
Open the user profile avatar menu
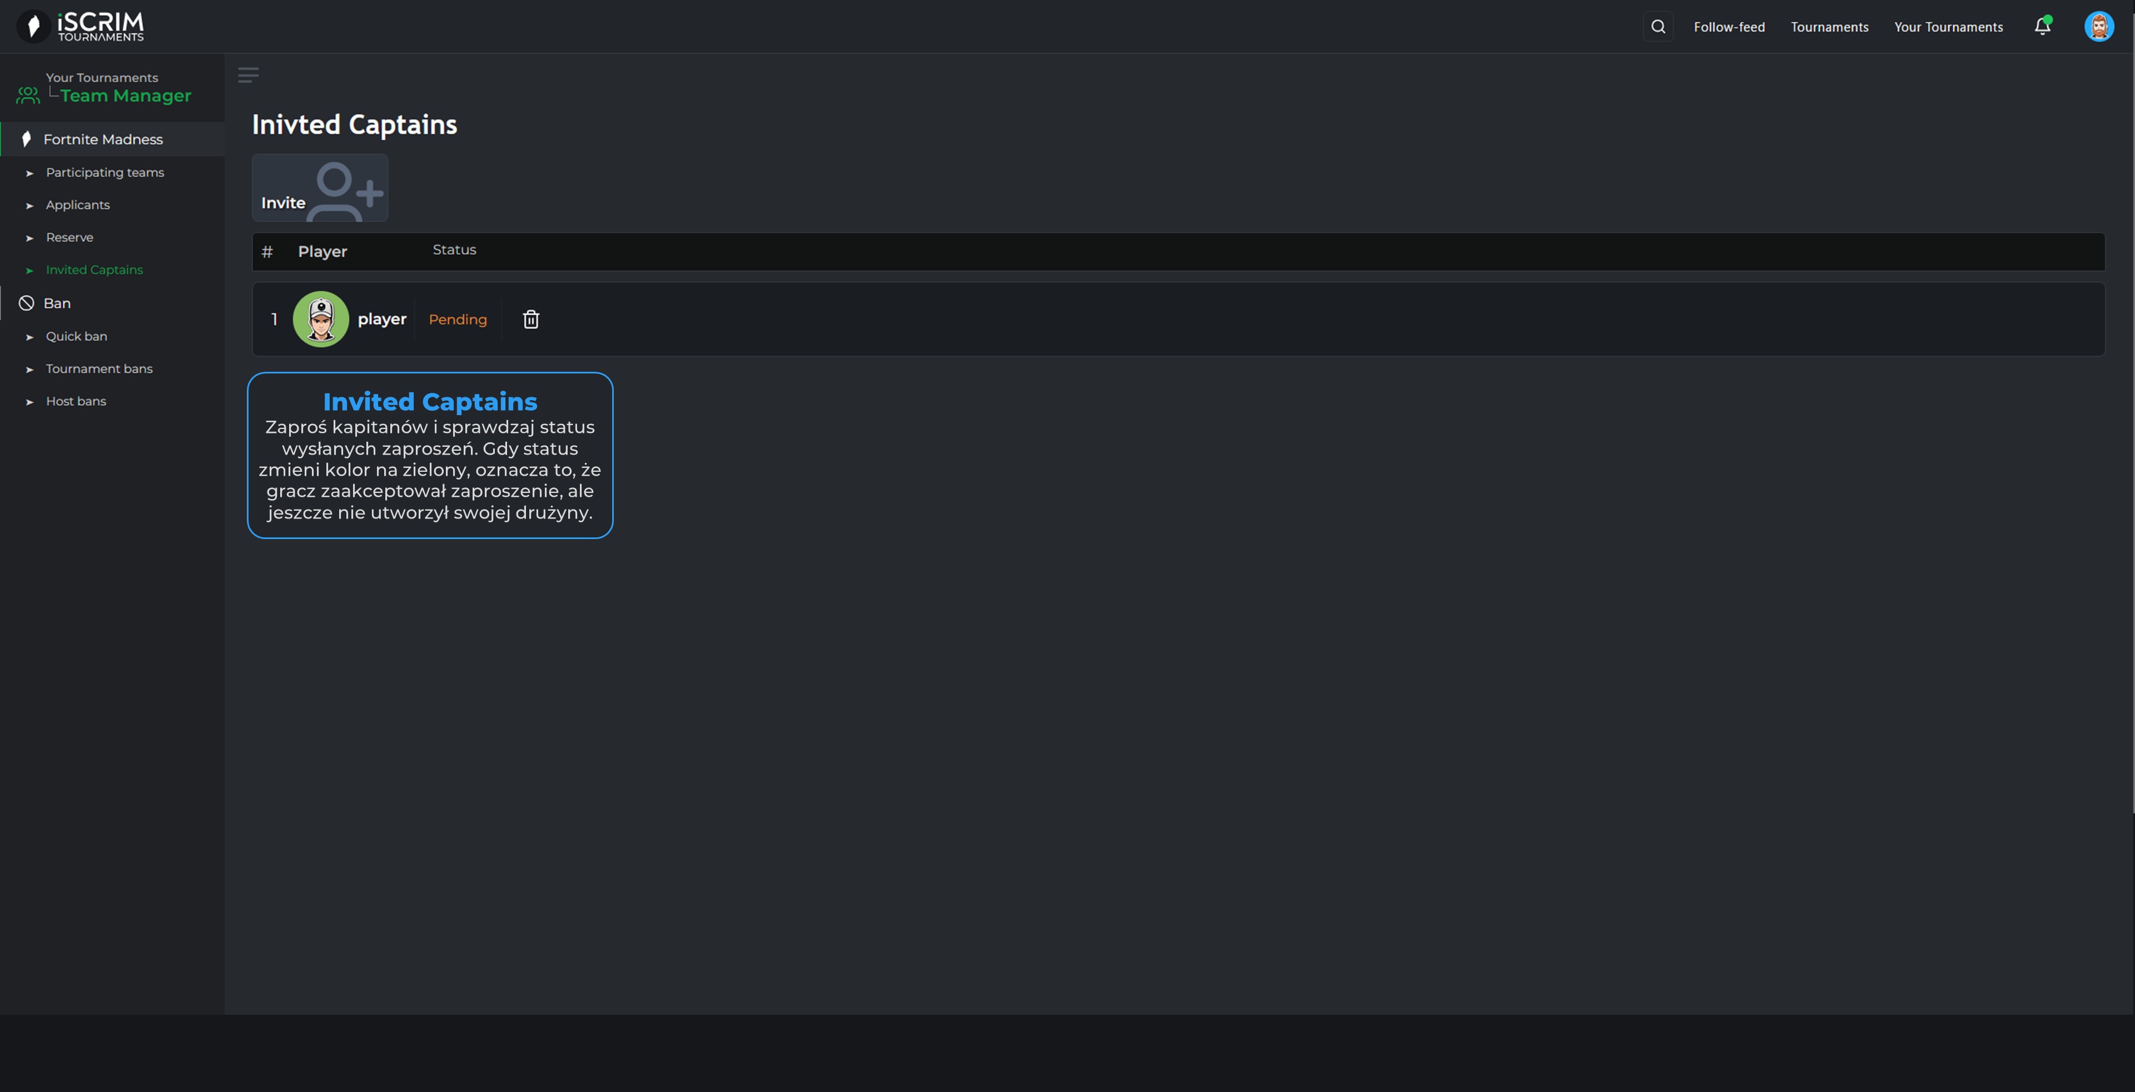click(2098, 27)
